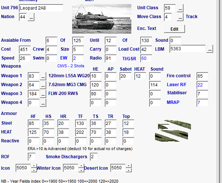Viewport: 222px width, 183px height.
Task: Open the Nation browse button
Action: click(31, 17)
